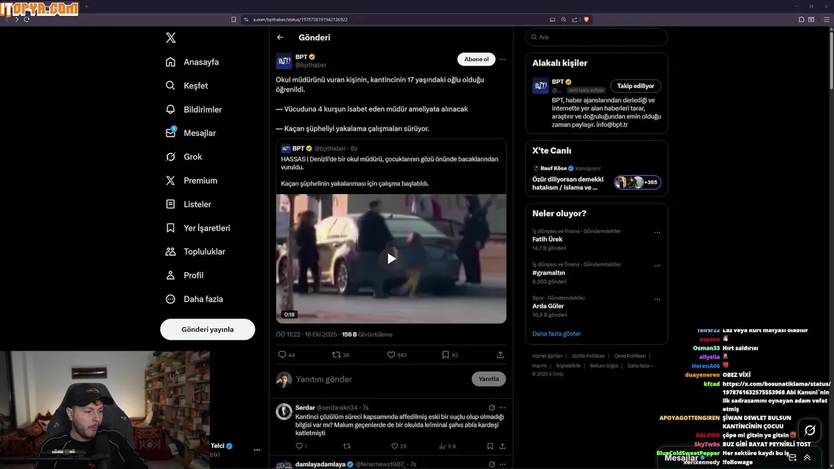Open BPT profile from post header avatar
Image resolution: width=834 pixels, height=469 pixels.
[284, 61]
